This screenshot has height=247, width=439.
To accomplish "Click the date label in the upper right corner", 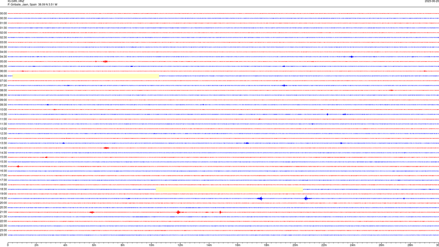I will click(432, 1).
